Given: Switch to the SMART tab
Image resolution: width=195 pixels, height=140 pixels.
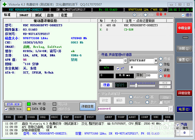Looking at the screenshot, I should point(23,15).
